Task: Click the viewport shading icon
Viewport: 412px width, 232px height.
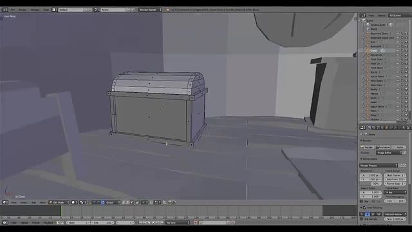Action: click(x=75, y=202)
